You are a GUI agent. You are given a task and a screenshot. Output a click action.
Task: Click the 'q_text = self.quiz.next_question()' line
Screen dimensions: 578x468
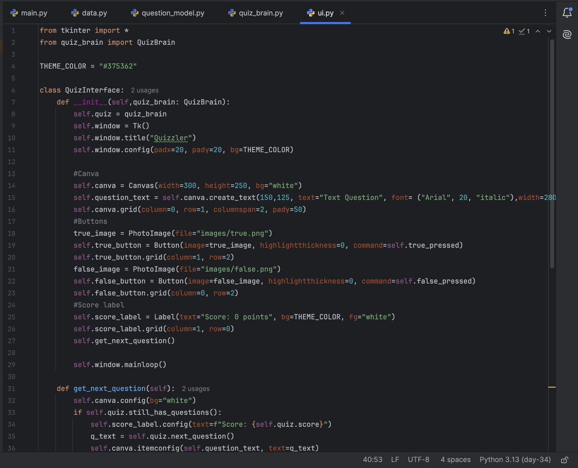point(162,436)
